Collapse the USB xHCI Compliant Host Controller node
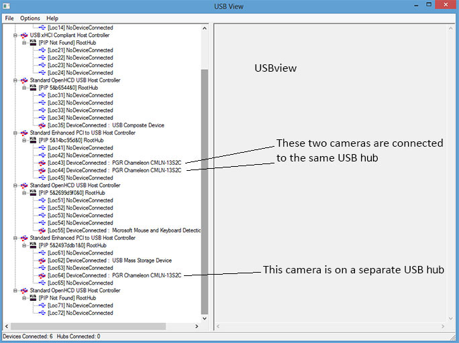The height and width of the screenshot is (343, 459). 15,35
